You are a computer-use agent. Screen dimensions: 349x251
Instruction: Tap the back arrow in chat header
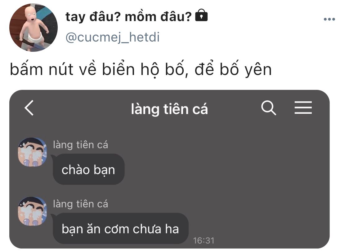pyautogui.click(x=29, y=108)
